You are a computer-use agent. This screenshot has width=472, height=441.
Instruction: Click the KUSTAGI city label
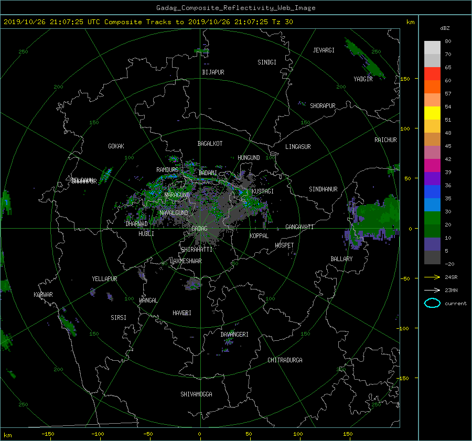pos(263,191)
